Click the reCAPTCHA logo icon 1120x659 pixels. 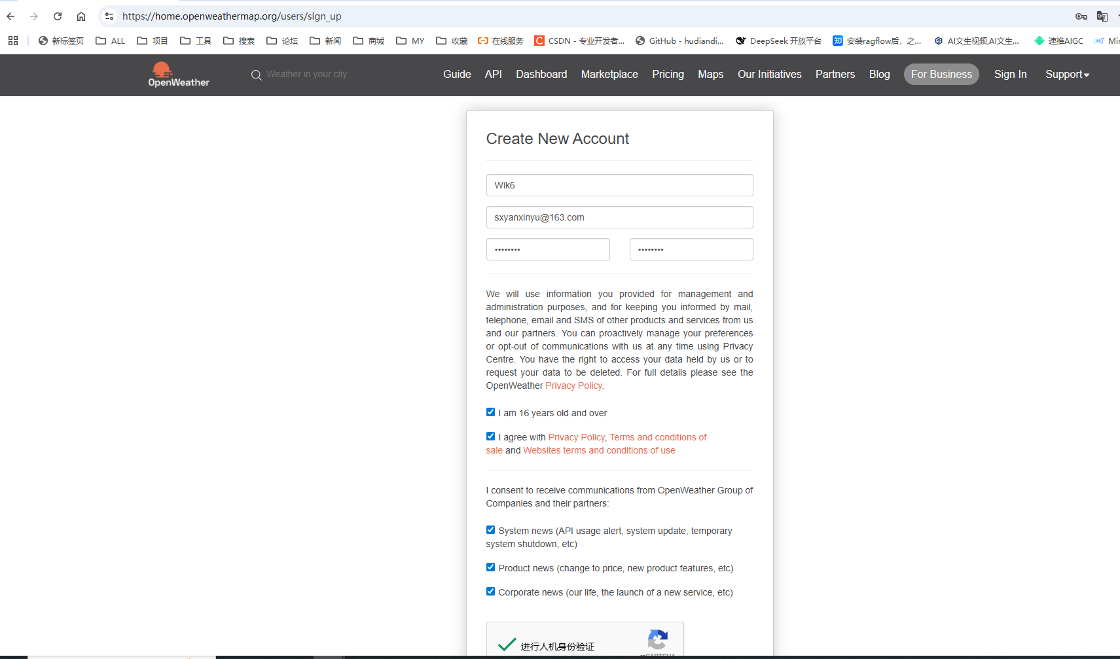tap(658, 639)
